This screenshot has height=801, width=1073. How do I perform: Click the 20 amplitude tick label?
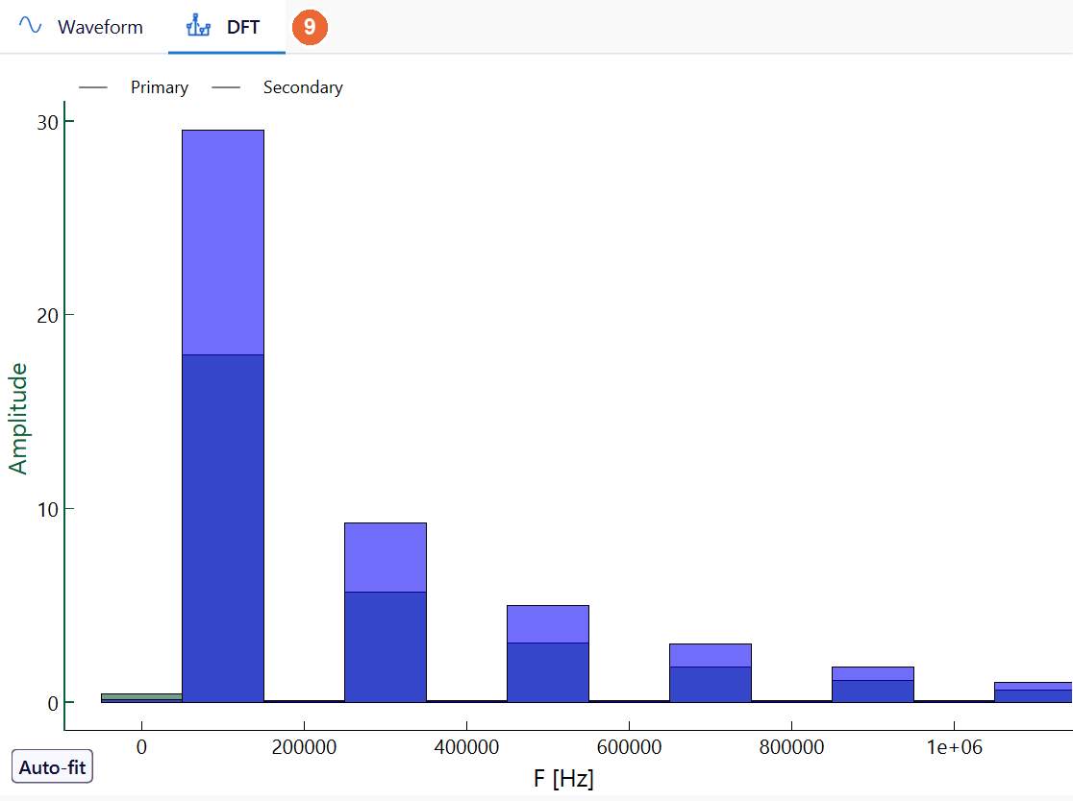tap(47, 316)
